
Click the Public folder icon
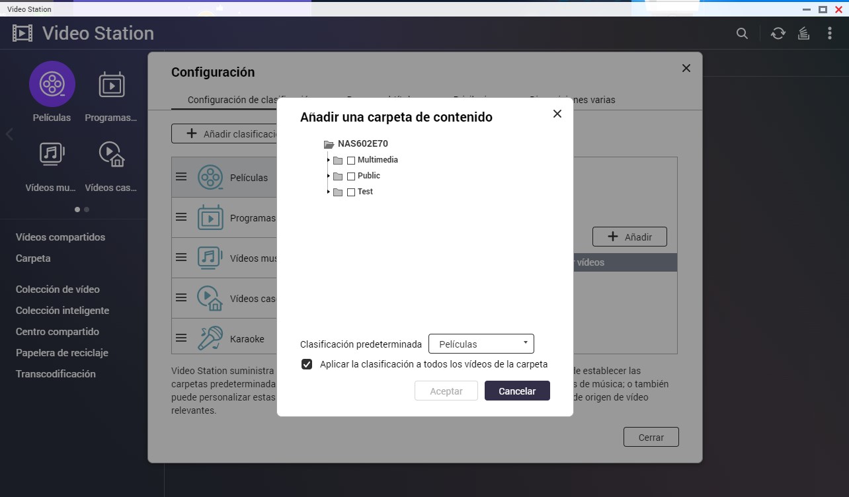tap(338, 176)
